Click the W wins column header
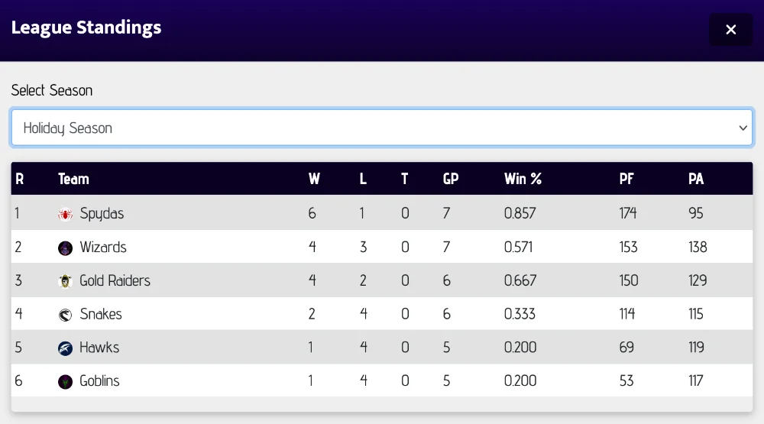Image resolution: width=764 pixels, height=424 pixels. tap(314, 179)
